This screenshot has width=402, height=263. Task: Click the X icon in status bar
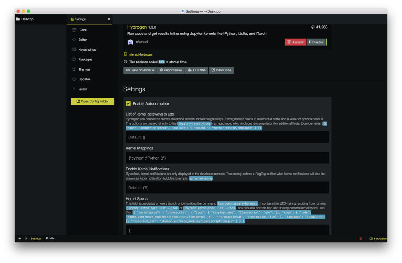pos(26,238)
